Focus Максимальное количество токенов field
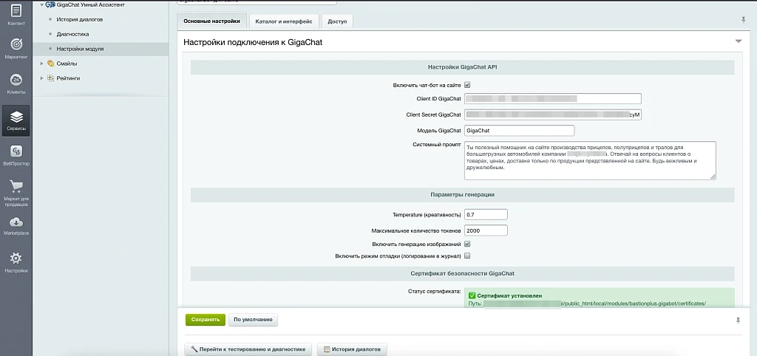The image size is (757, 356). (486, 230)
